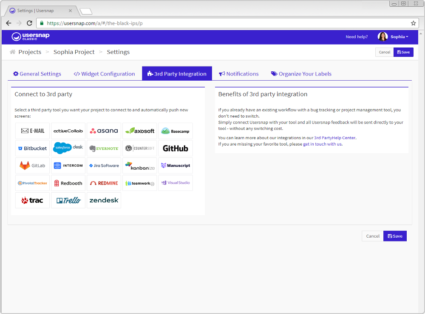Go to the Notifications tab
The image size is (425, 314).
click(239, 74)
